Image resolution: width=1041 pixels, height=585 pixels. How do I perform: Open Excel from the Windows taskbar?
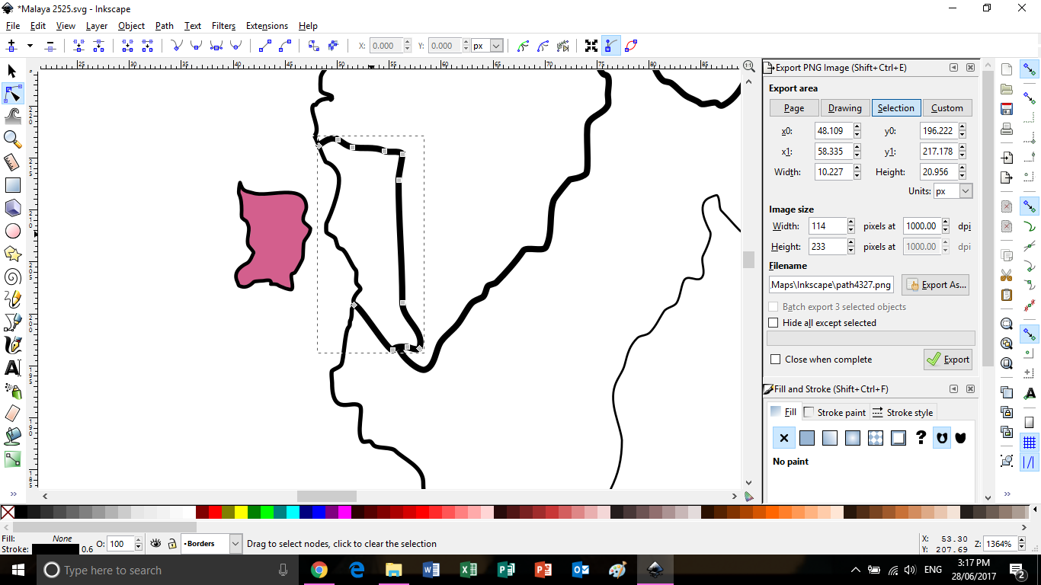click(468, 570)
